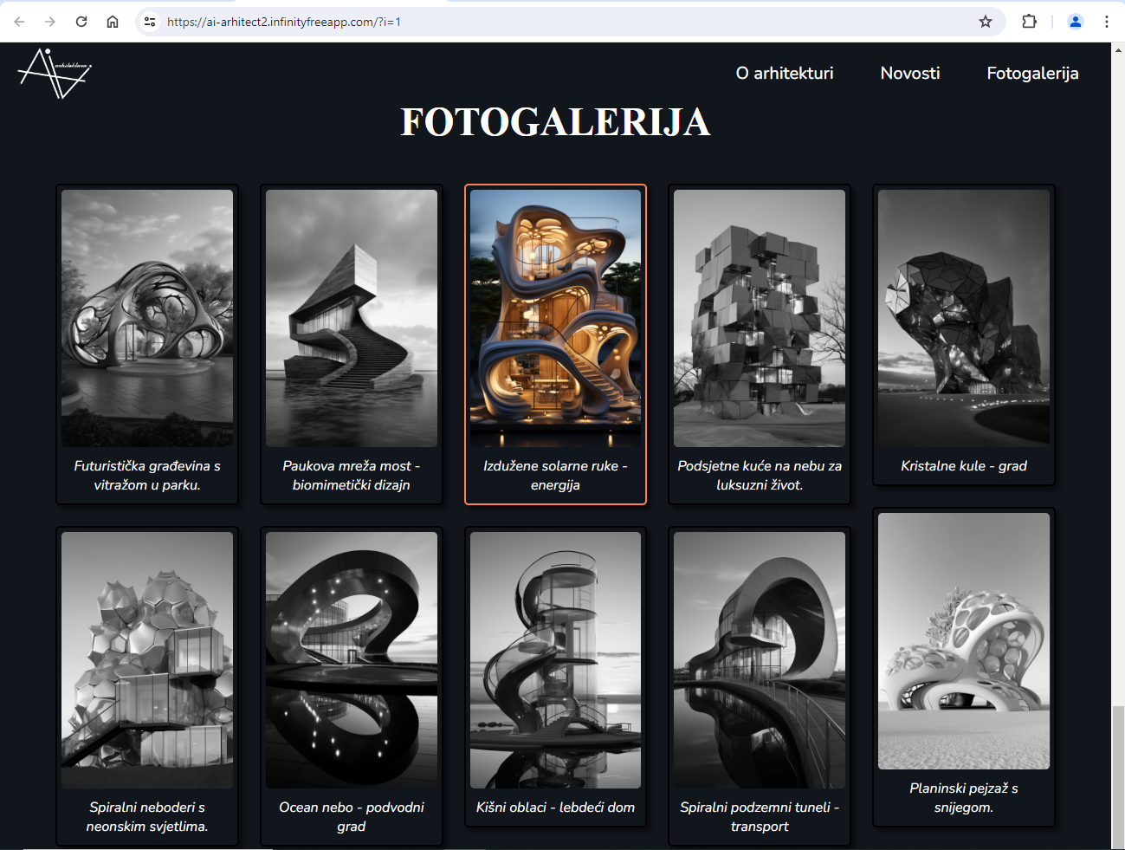Open the browser extensions puzzle icon
Viewport: 1125px width, 850px height.
pyautogui.click(x=1029, y=22)
